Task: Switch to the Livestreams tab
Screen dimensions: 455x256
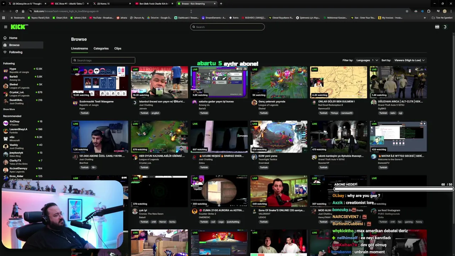Action: click(x=79, y=48)
